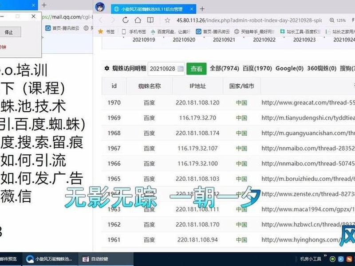Open the 125% zoom magnifier control
This screenshot has height=266, width=355.
(x=338, y=20)
